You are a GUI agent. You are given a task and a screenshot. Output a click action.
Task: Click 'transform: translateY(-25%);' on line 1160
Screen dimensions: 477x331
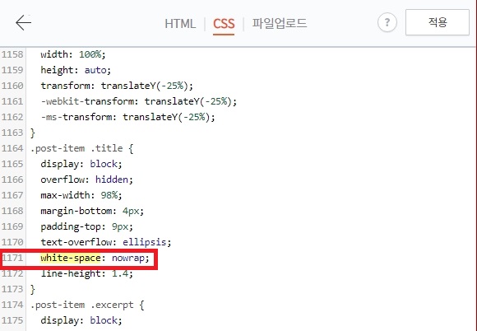coord(117,86)
